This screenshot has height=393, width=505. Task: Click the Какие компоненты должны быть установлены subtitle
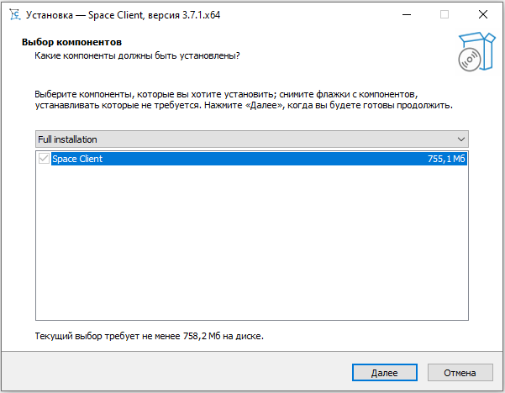click(137, 55)
